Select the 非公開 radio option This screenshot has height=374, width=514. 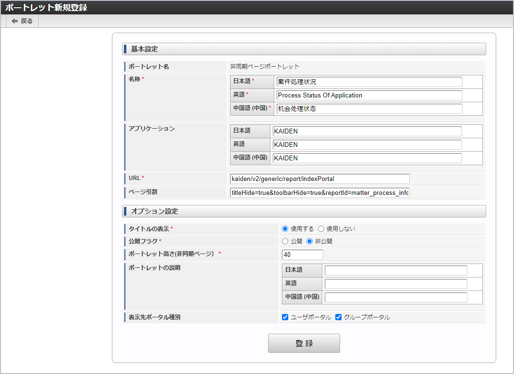[x=310, y=241]
